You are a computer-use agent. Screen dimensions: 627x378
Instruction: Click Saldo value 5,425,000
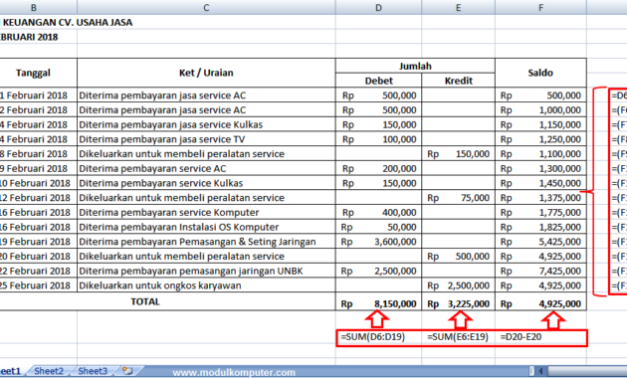(540, 242)
